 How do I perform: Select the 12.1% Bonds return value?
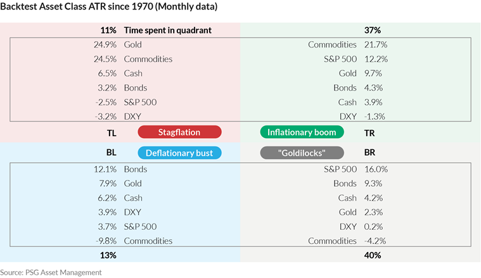pyautogui.click(x=104, y=169)
